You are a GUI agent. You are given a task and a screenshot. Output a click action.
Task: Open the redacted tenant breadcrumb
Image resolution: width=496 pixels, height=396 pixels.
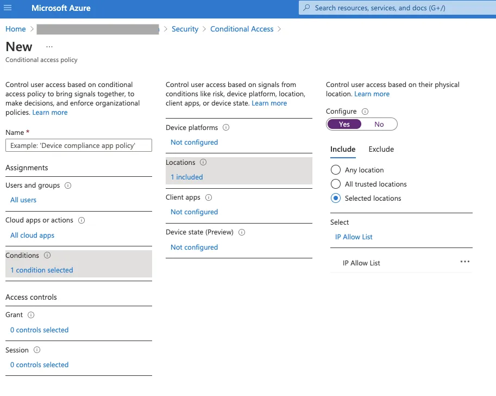coord(98,29)
